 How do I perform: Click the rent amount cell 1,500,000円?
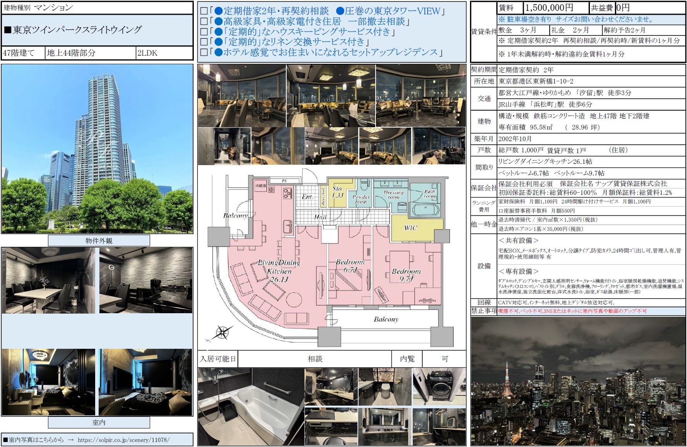coord(555,8)
